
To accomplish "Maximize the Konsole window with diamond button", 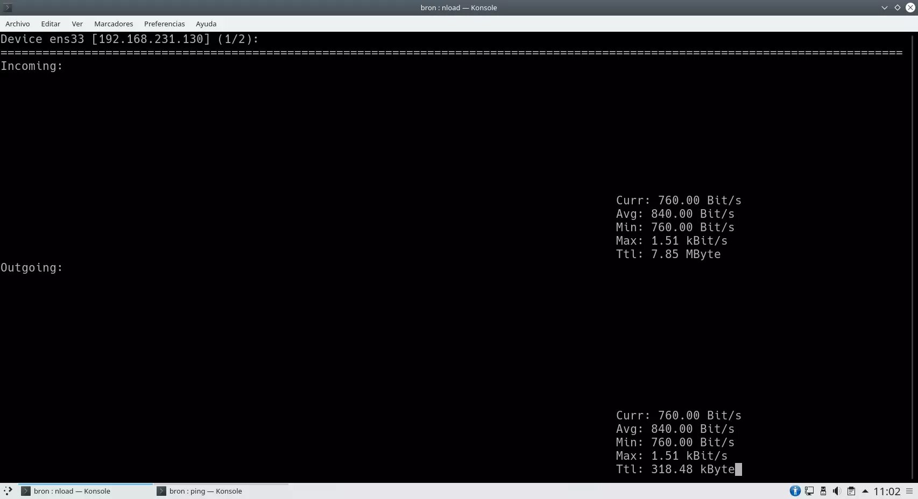I will (x=897, y=8).
